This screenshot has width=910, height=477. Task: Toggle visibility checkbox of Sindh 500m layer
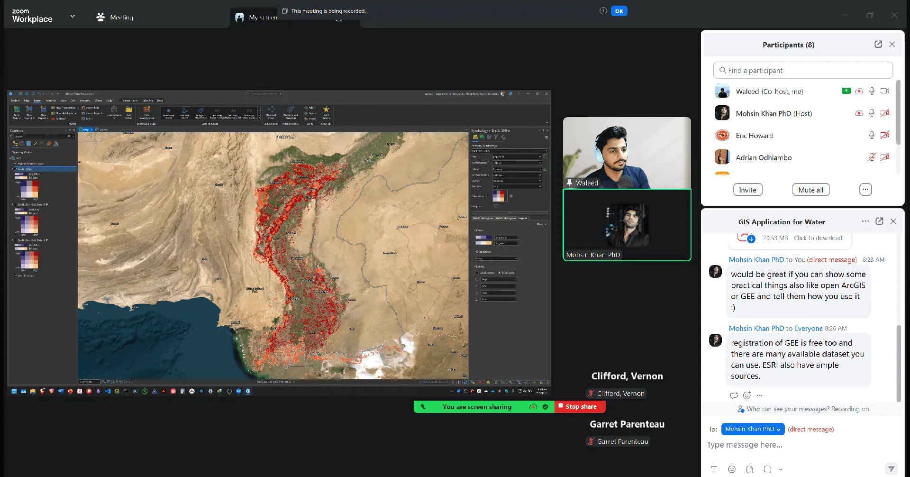point(16,169)
